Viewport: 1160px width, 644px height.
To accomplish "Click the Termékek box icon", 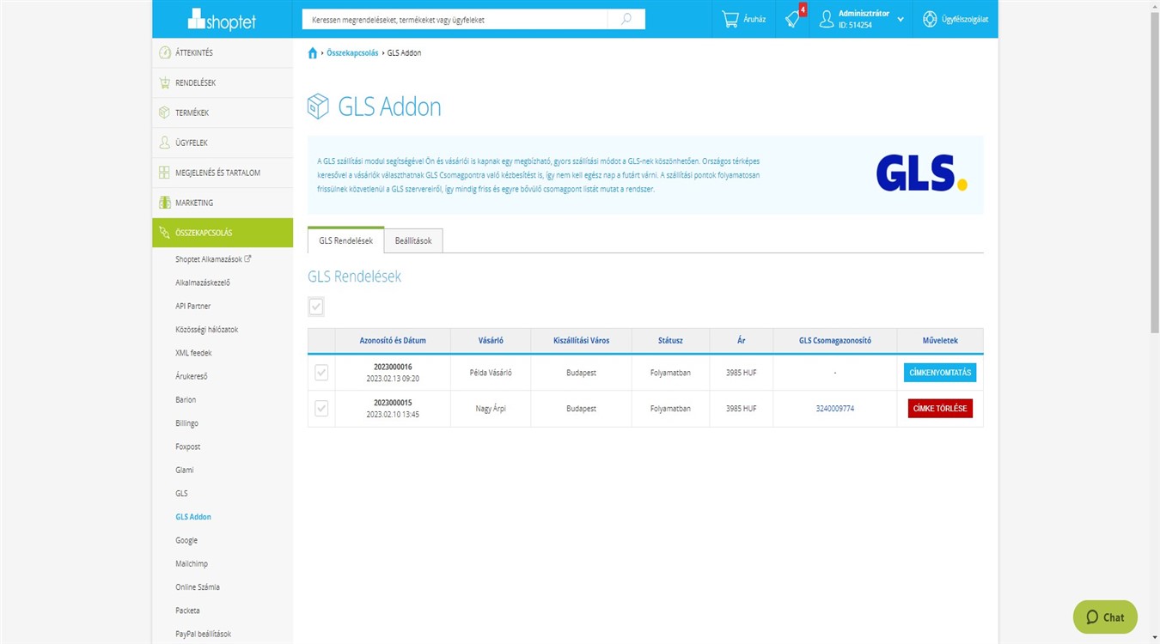I will pyautogui.click(x=164, y=112).
